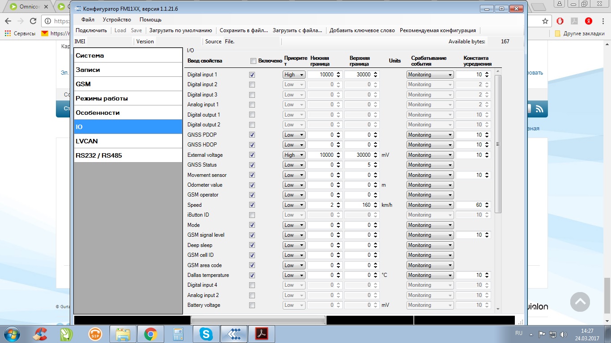Expand the Speed event Monitoring dropdown

(x=430, y=205)
